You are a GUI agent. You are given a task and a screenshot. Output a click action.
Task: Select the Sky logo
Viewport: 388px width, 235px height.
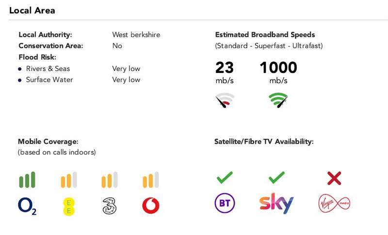[276, 204]
